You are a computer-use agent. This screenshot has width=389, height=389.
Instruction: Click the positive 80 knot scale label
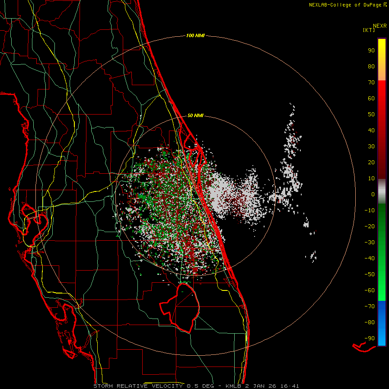[371, 66]
